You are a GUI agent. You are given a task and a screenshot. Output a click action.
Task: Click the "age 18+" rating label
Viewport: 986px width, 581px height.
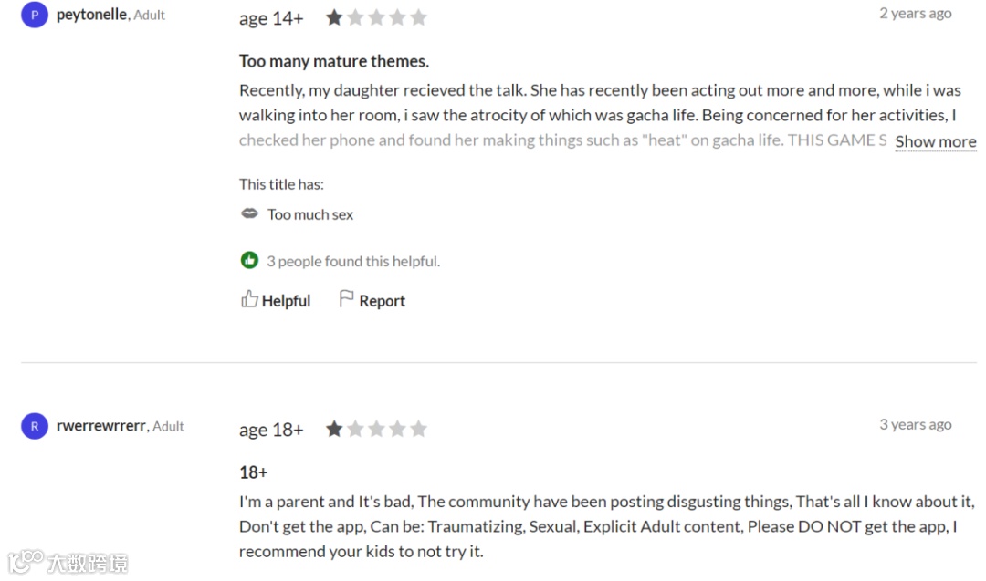(271, 430)
